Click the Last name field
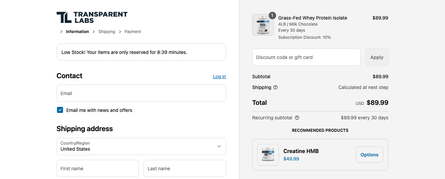 (185, 168)
